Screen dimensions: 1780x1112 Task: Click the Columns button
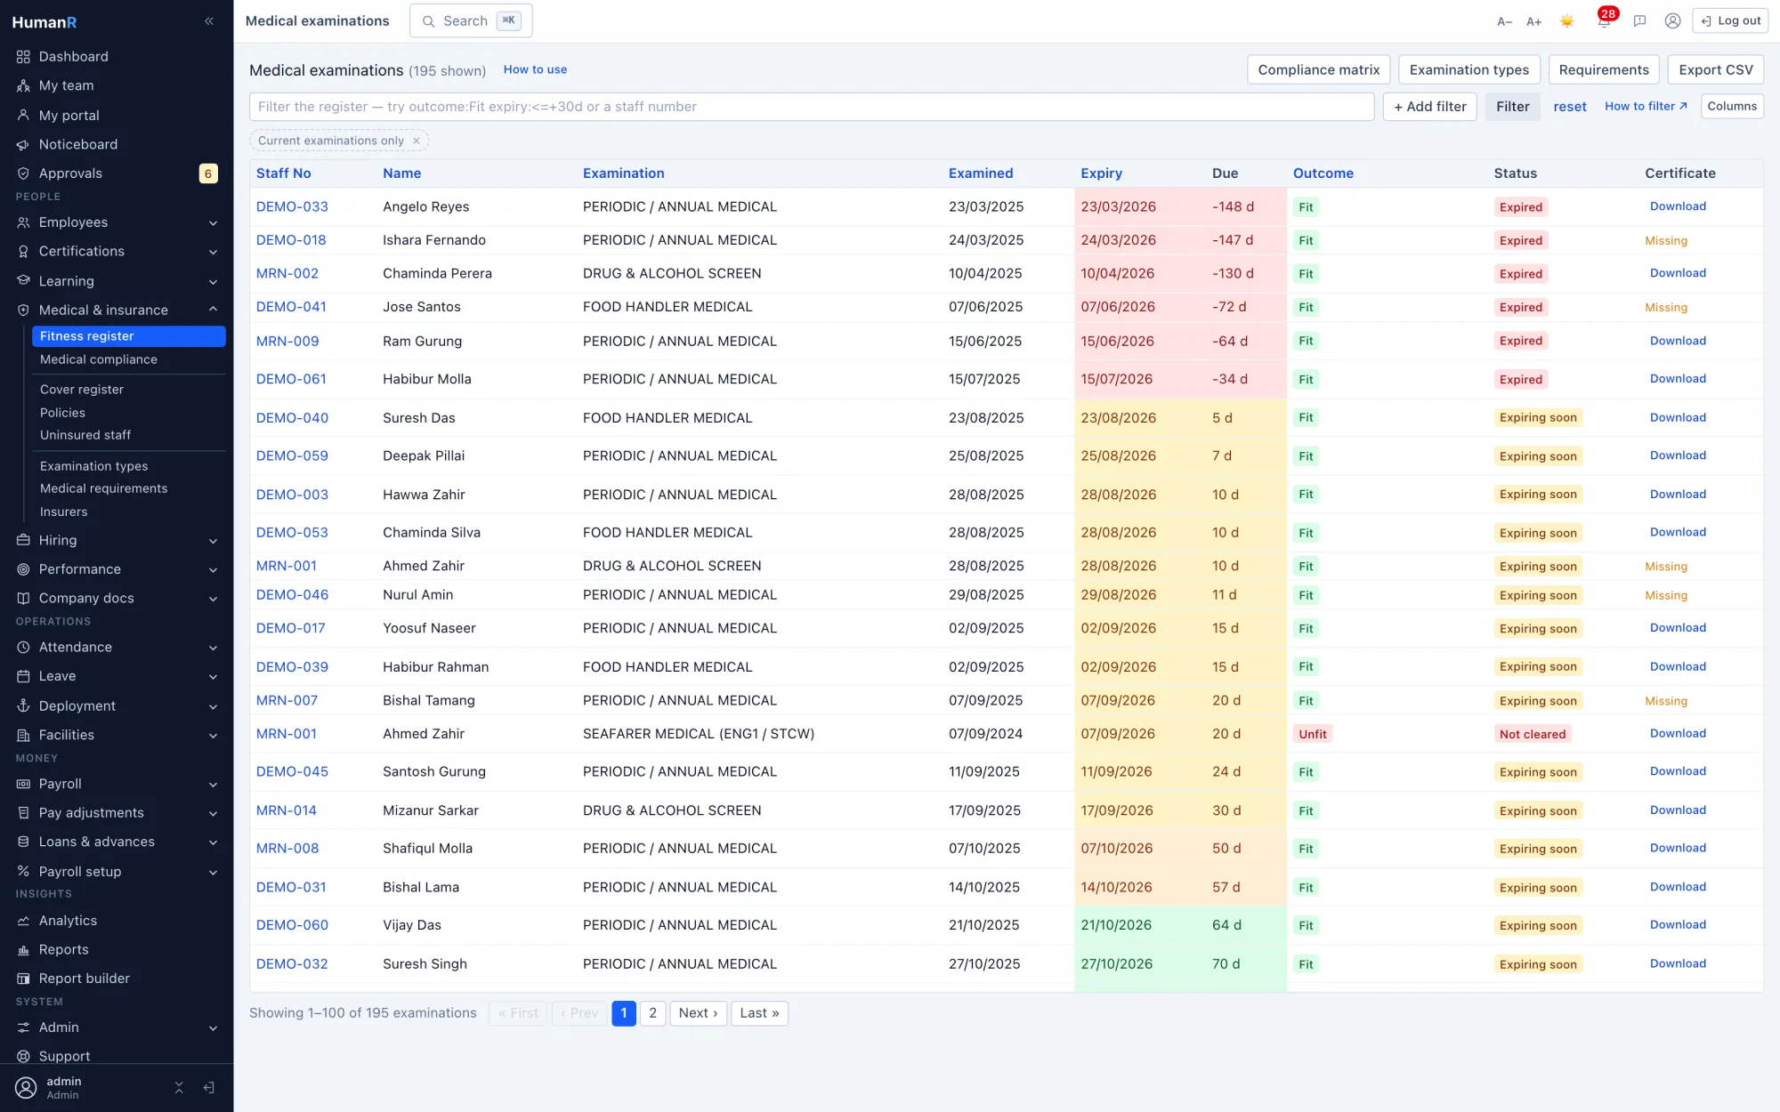(1732, 107)
